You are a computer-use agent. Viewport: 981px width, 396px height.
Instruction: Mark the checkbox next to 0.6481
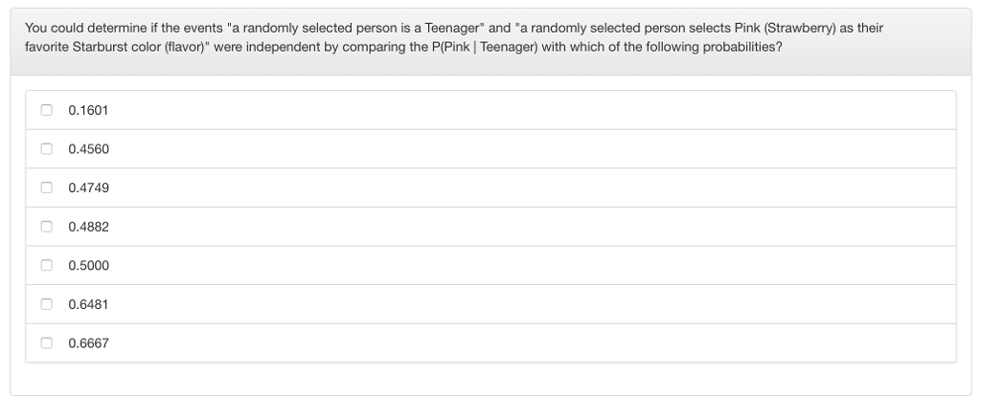tap(46, 304)
